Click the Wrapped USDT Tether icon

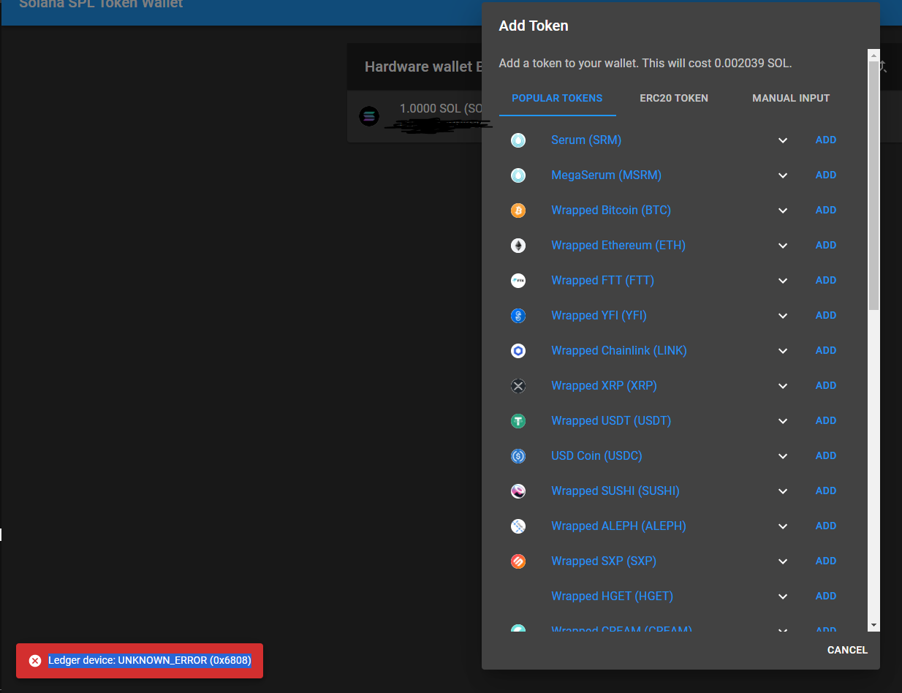(518, 421)
